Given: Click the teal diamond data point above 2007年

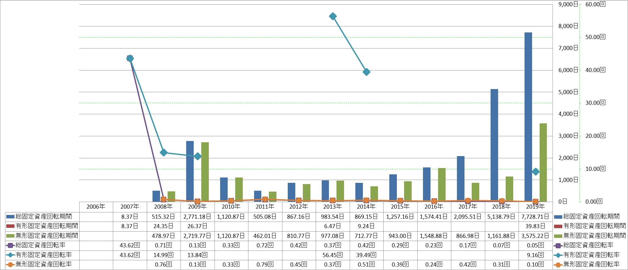Looking at the screenshot, I should coord(130,58).
